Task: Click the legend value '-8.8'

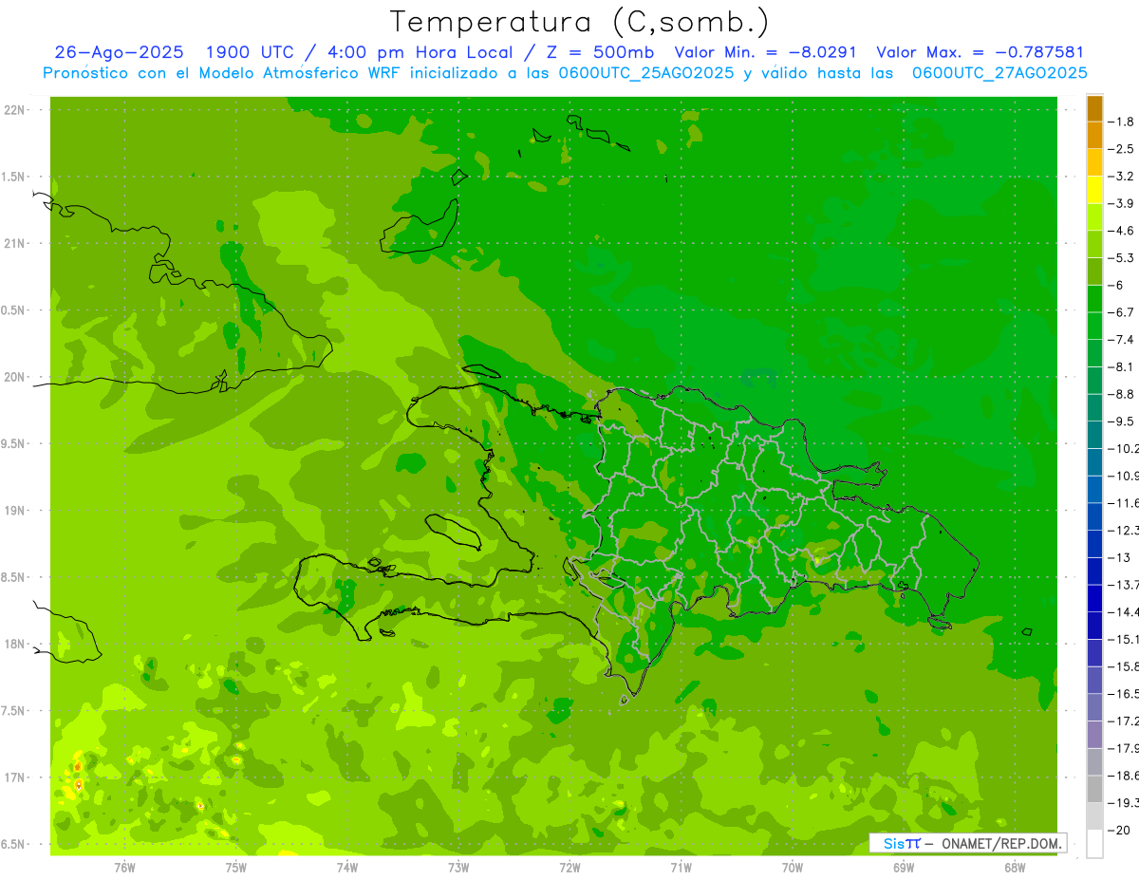Action: pyautogui.click(x=1123, y=394)
